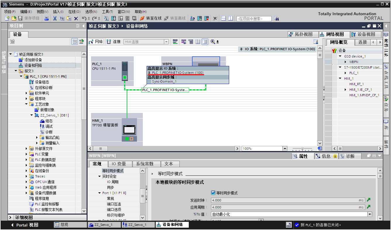391x230 pixels.
Task: Open the Ti/To values dropdown
Action: (x=370, y=214)
